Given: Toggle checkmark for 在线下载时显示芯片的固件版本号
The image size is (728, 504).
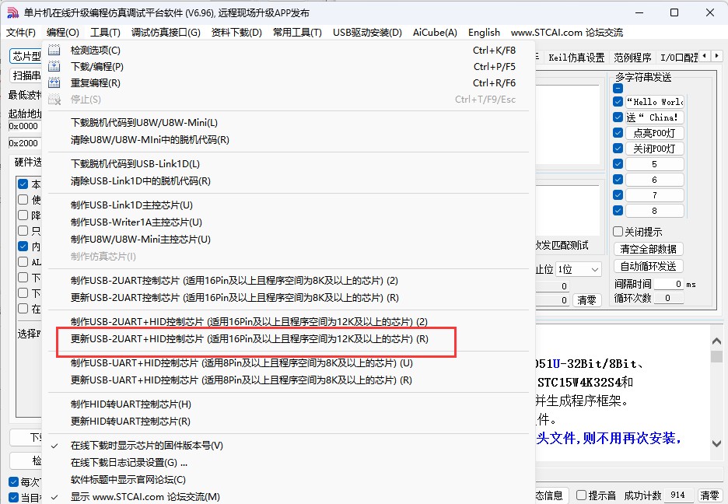Looking at the screenshot, I should [x=54, y=446].
